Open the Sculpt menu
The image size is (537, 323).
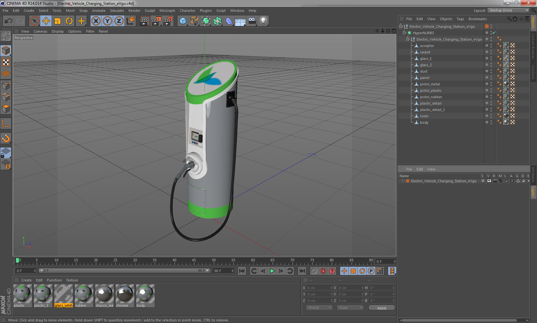[x=150, y=11]
